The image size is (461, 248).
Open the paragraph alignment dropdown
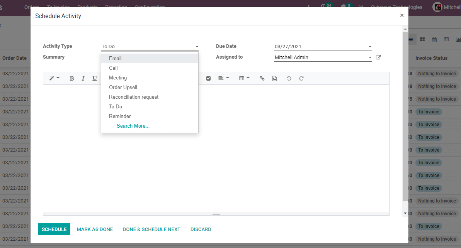[x=223, y=78]
